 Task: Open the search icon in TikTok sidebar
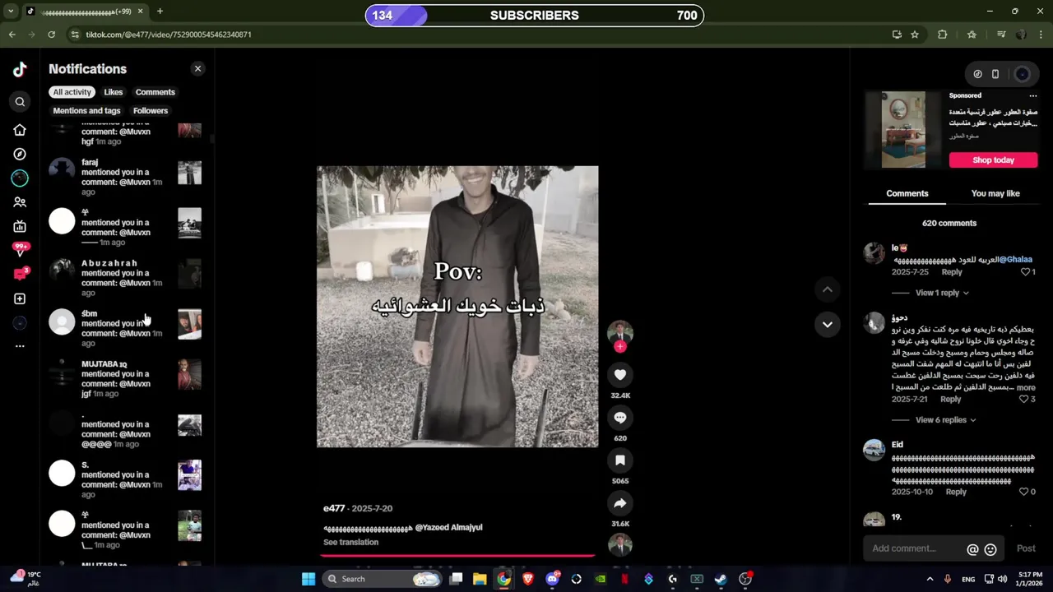click(20, 102)
